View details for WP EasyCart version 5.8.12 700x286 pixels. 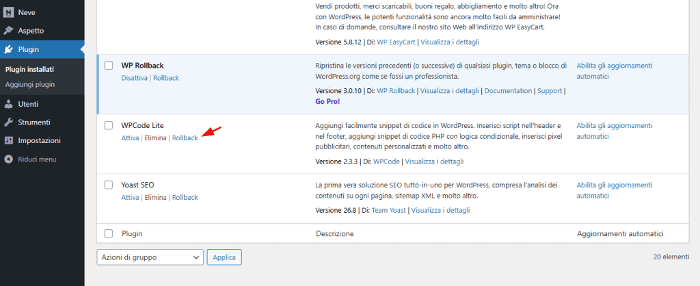(x=450, y=42)
